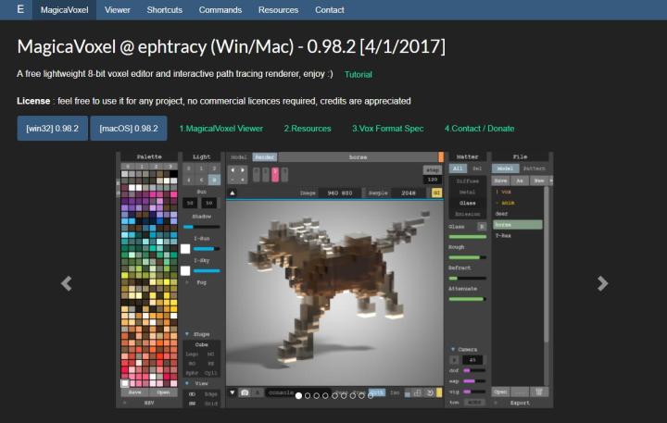Image resolution: width=667 pixels, height=423 pixels.
Task: Open the 1.MagicalVoxel Viewer link
Action: tap(220, 129)
